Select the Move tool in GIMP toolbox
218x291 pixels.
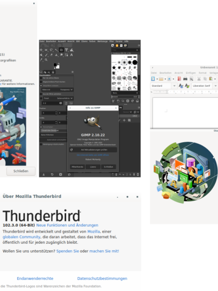coord(41,50)
